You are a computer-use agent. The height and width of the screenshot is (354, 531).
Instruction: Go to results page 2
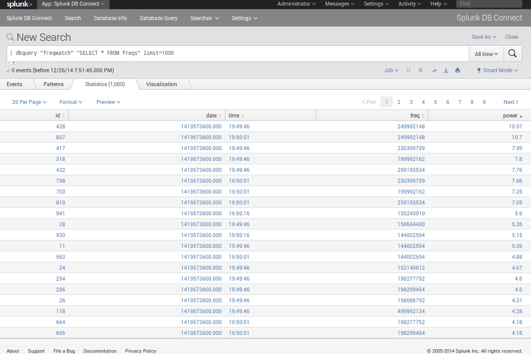tap(399, 102)
